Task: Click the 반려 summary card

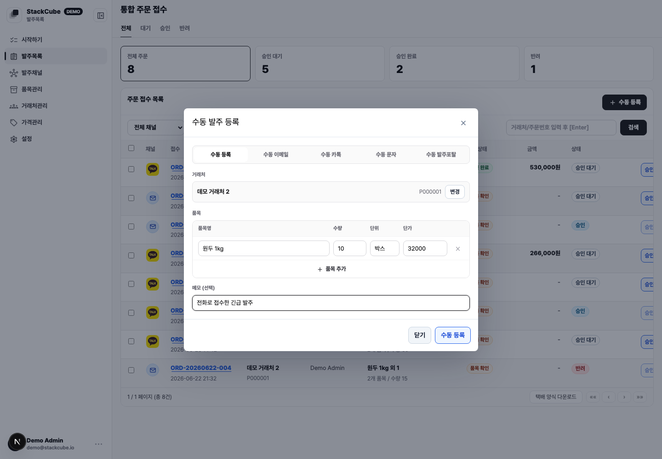Action: click(x=589, y=63)
